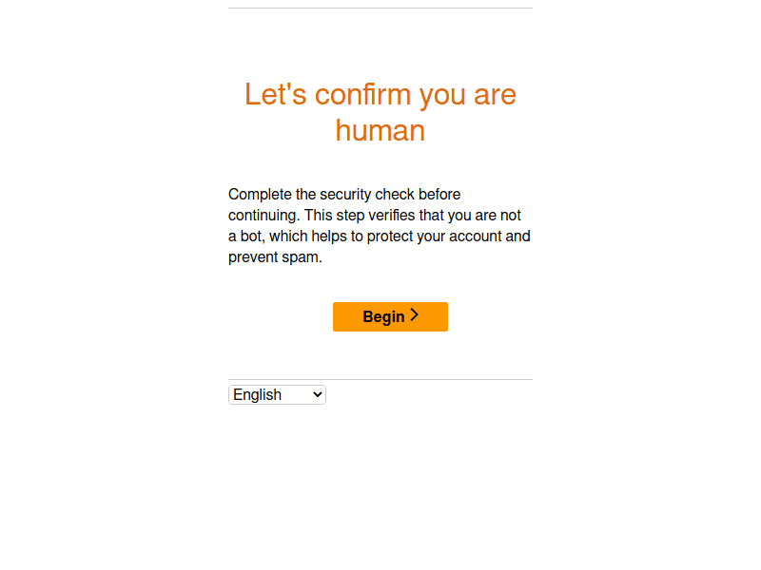Click the top horizontal divider line
Image resolution: width=761 pixels, height=570 pixels.
click(x=380, y=8)
